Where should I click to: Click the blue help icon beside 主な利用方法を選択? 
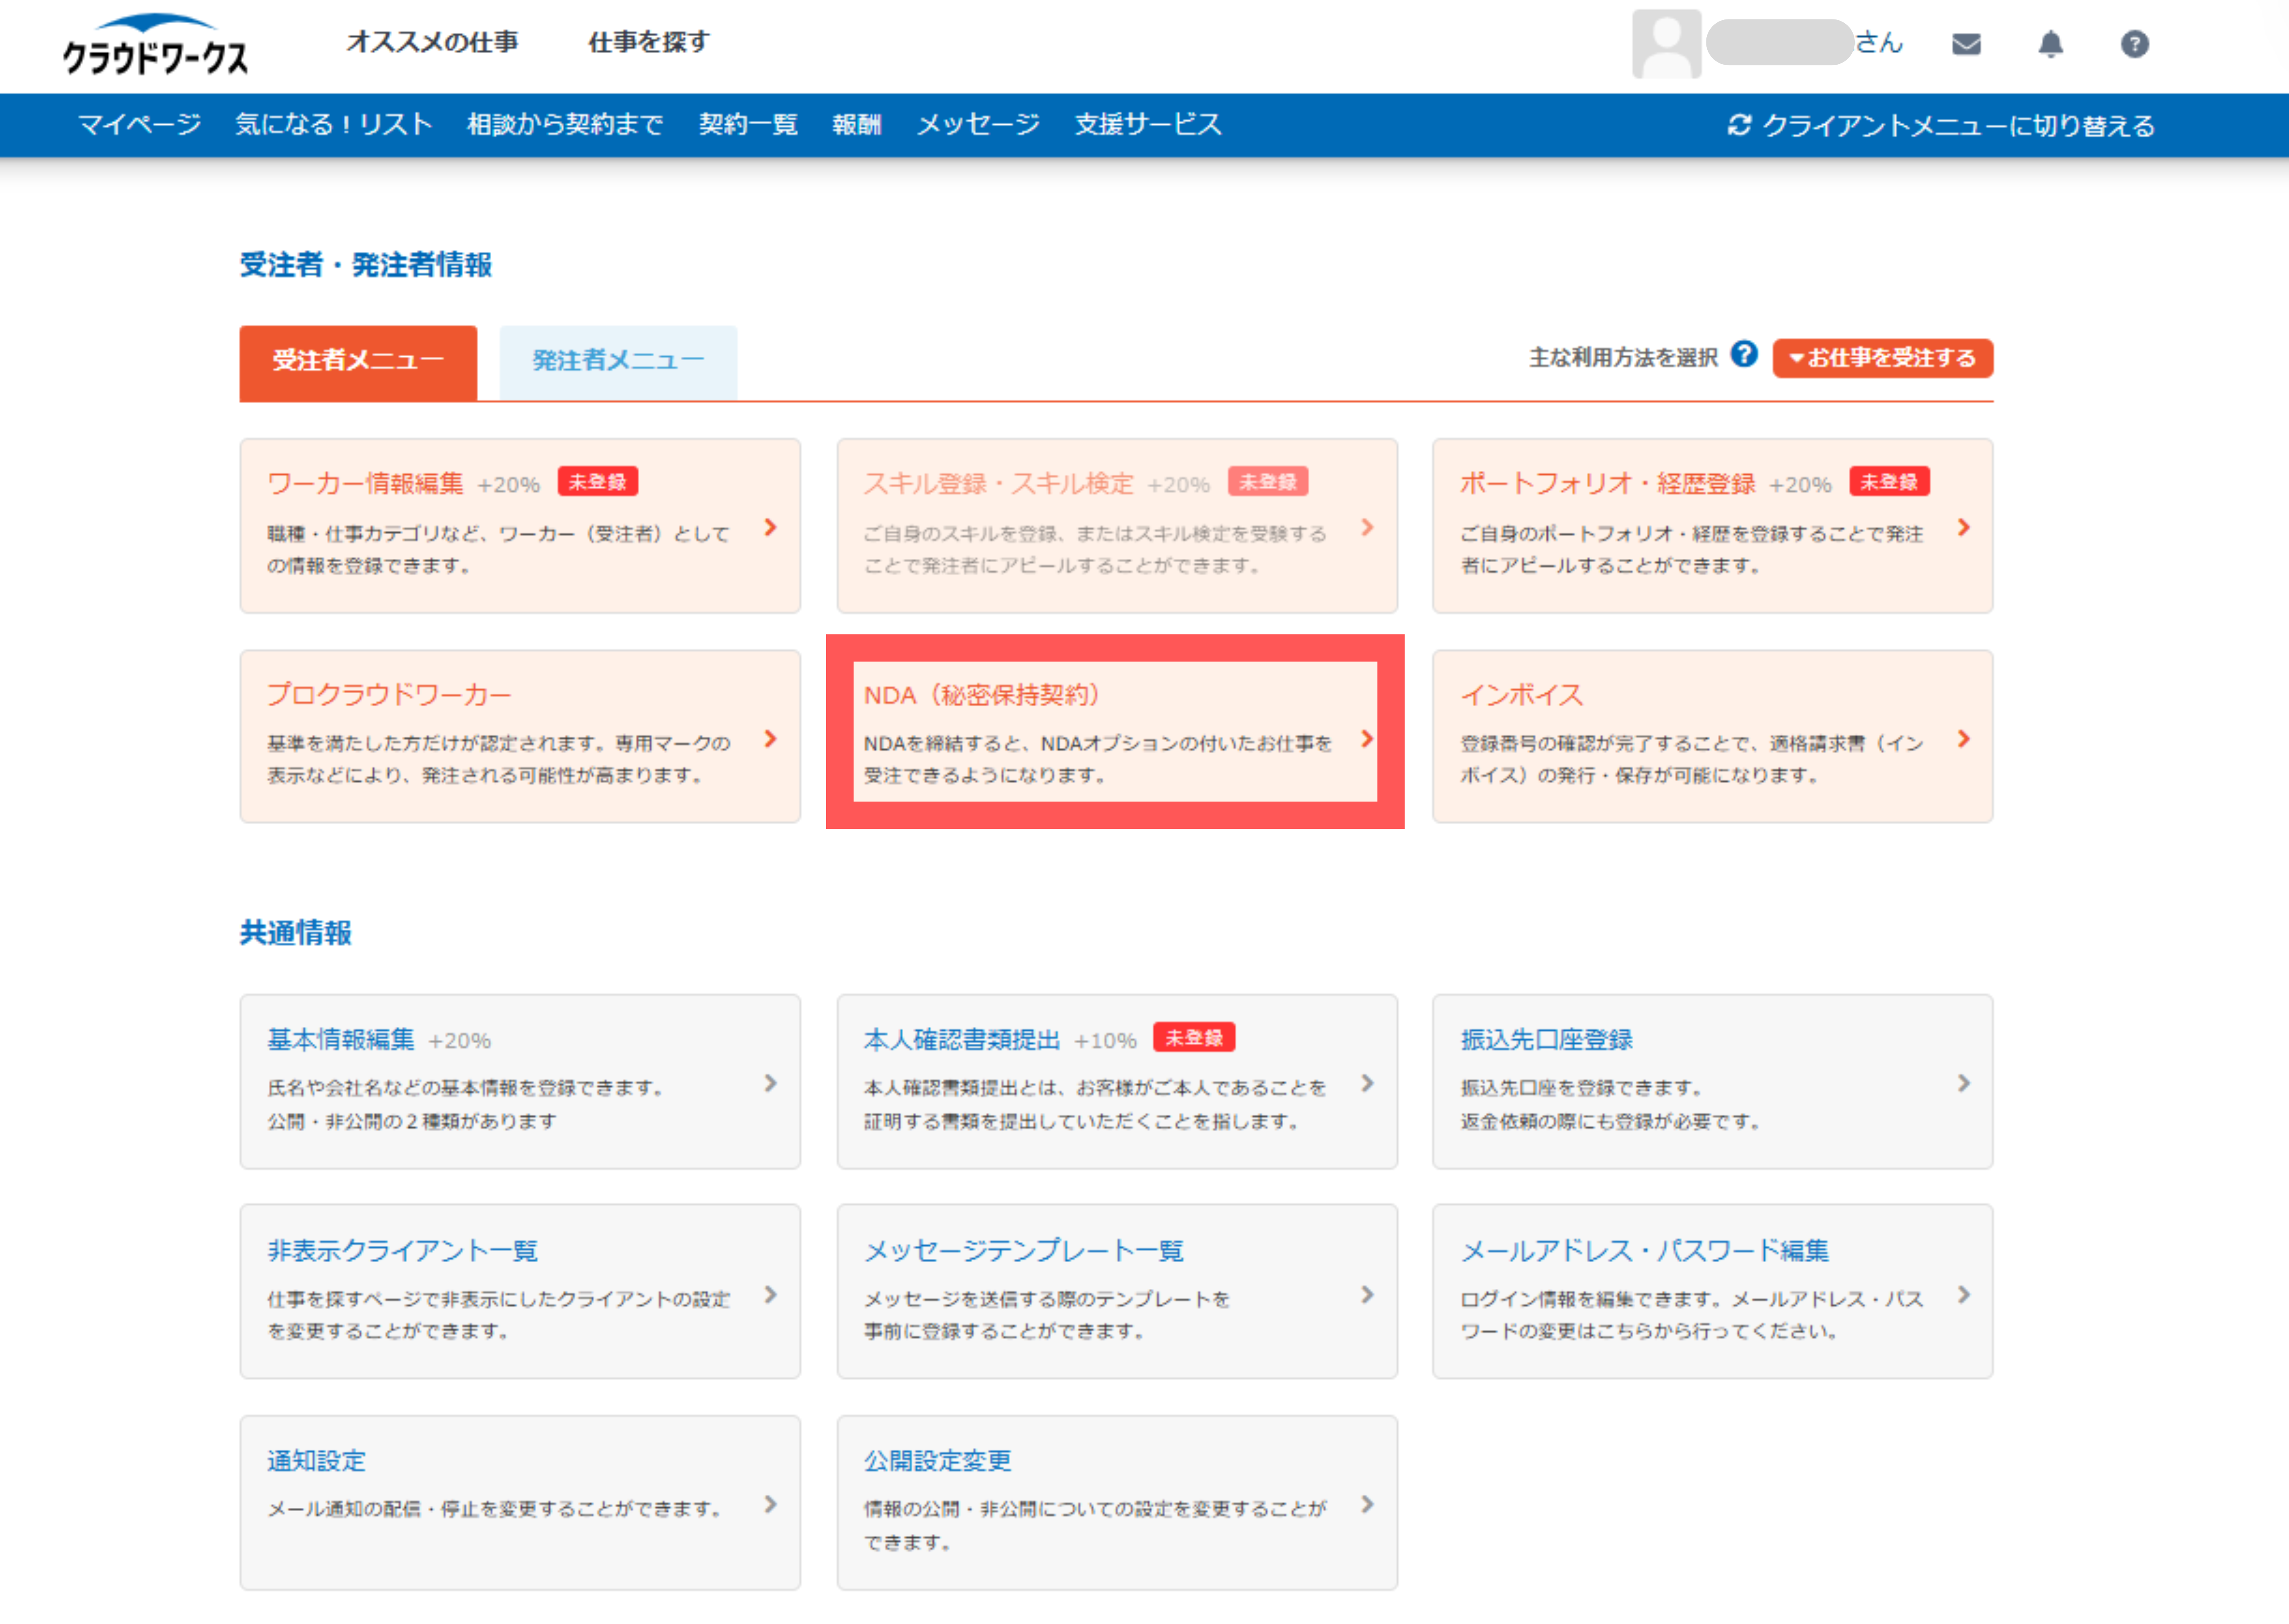(x=1744, y=354)
